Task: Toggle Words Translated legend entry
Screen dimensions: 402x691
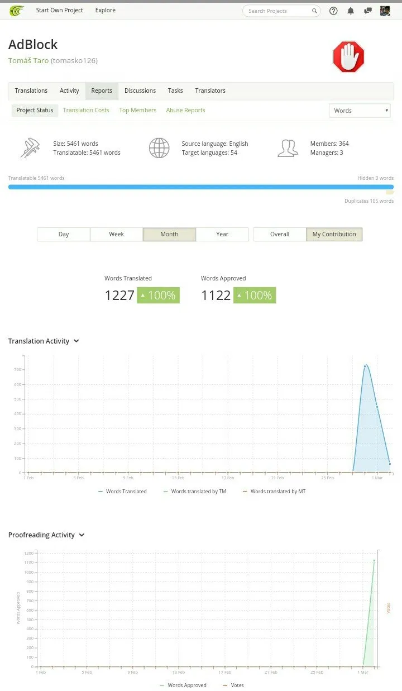Action: (x=122, y=492)
